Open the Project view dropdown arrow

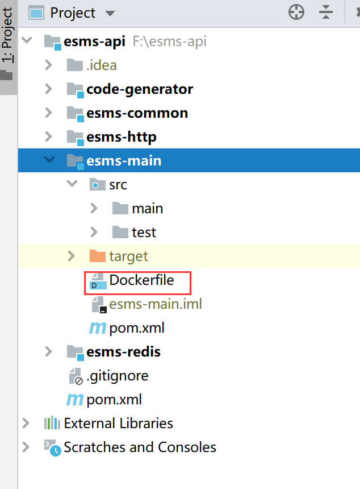pyautogui.click(x=110, y=13)
